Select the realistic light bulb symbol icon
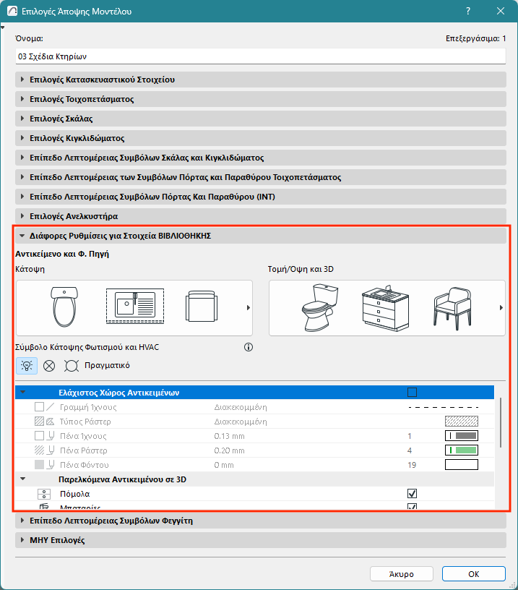 27,365
